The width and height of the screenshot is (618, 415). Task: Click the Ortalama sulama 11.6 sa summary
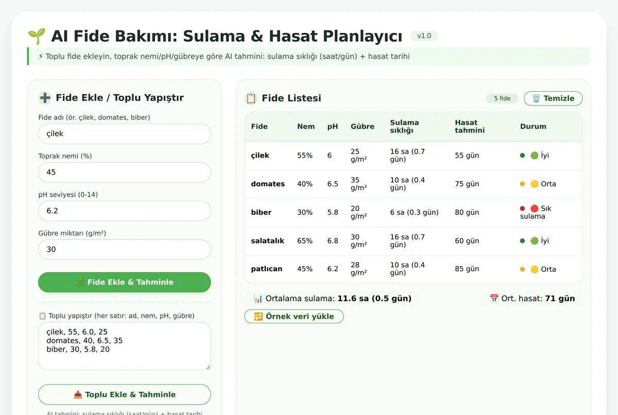332,298
